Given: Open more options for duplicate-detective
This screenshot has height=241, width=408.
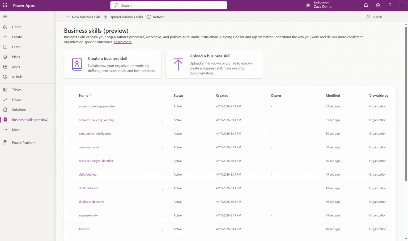Looking at the screenshot, I should tap(162, 203).
